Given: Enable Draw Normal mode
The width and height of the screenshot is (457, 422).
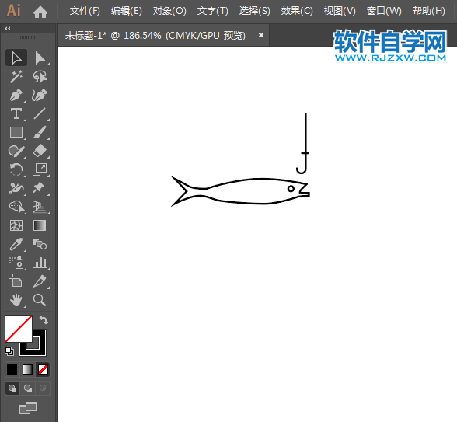Looking at the screenshot, I should pos(12,389).
